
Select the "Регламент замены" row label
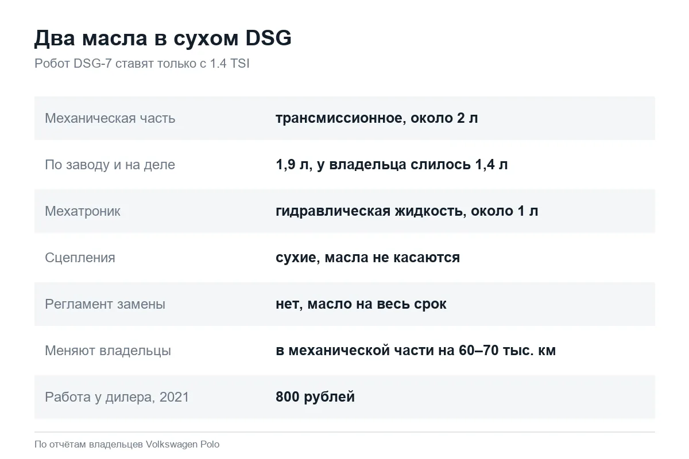[x=105, y=304]
